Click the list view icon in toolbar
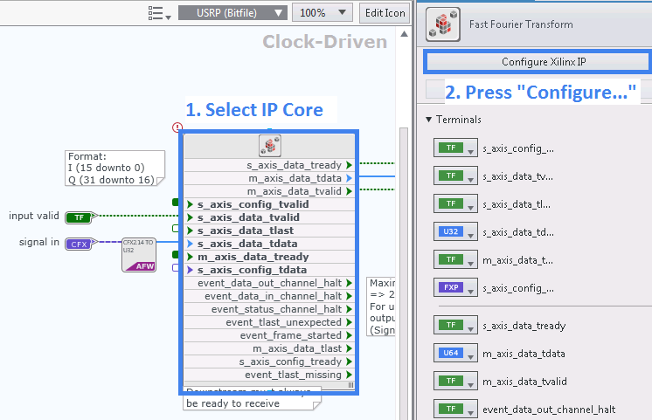652x420 pixels. pyautogui.click(x=158, y=13)
